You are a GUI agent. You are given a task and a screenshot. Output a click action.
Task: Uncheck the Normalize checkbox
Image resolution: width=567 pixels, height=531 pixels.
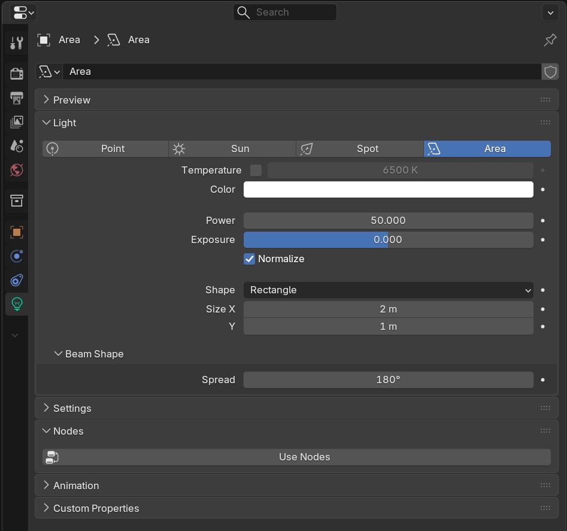coord(250,259)
